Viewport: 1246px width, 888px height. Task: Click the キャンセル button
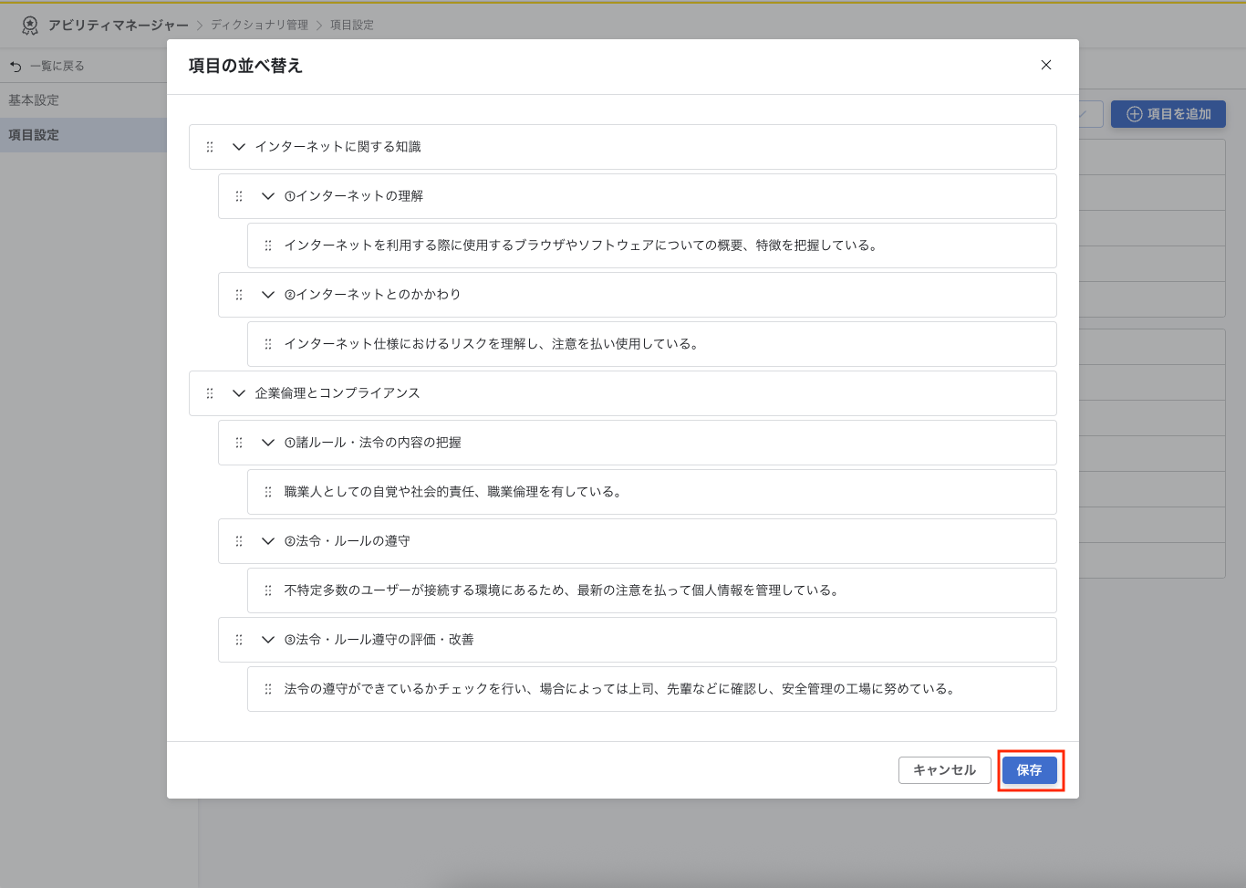click(944, 770)
